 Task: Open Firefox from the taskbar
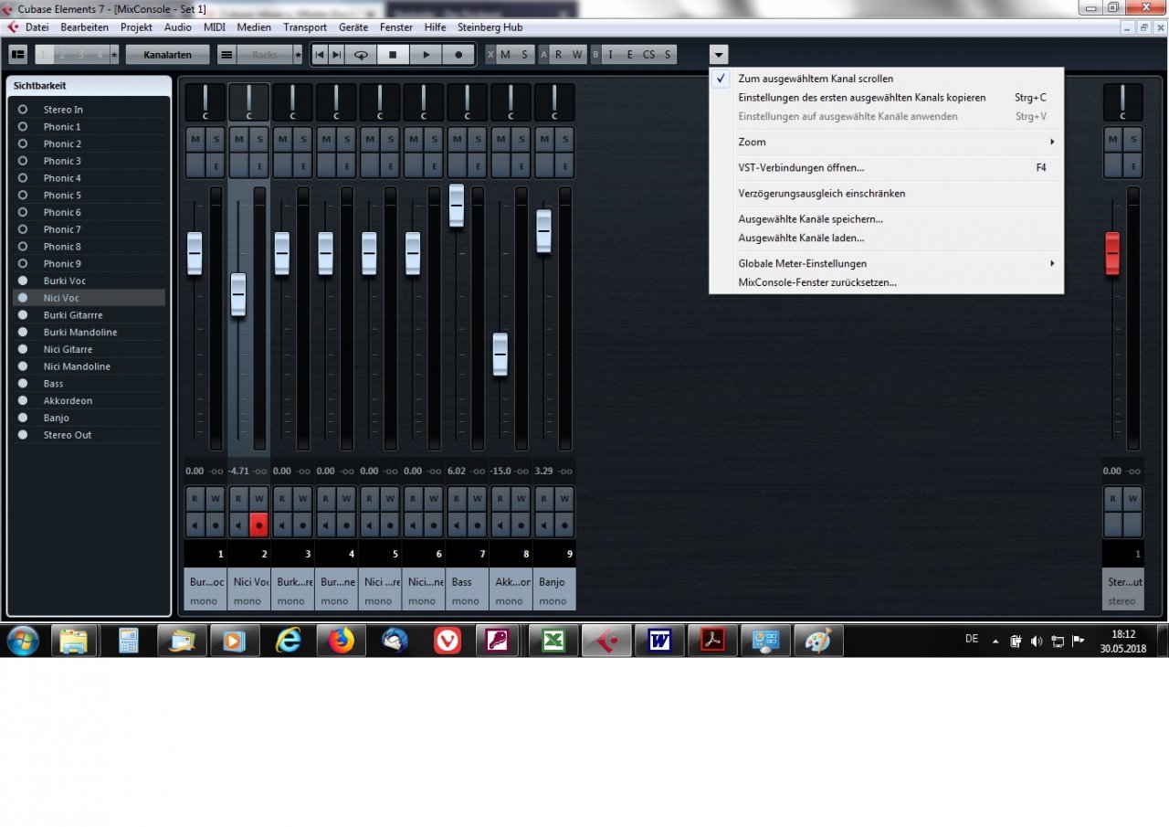point(342,641)
